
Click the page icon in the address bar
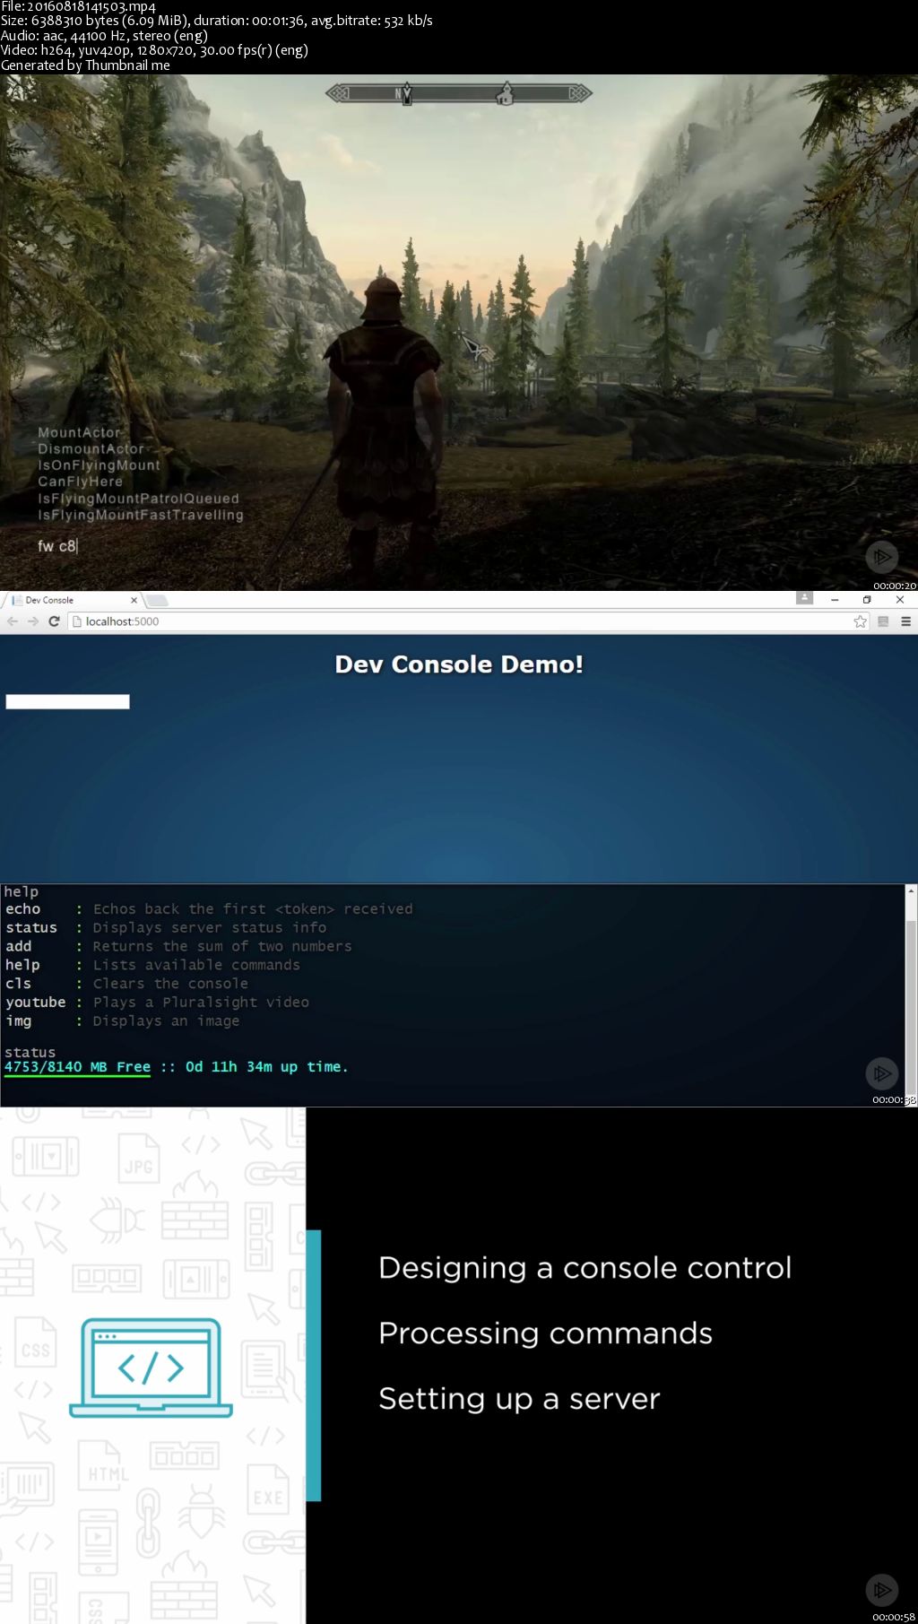[77, 621]
